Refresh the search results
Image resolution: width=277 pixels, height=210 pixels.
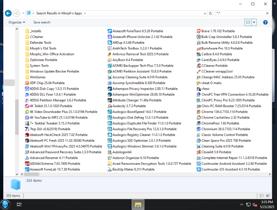210,13
